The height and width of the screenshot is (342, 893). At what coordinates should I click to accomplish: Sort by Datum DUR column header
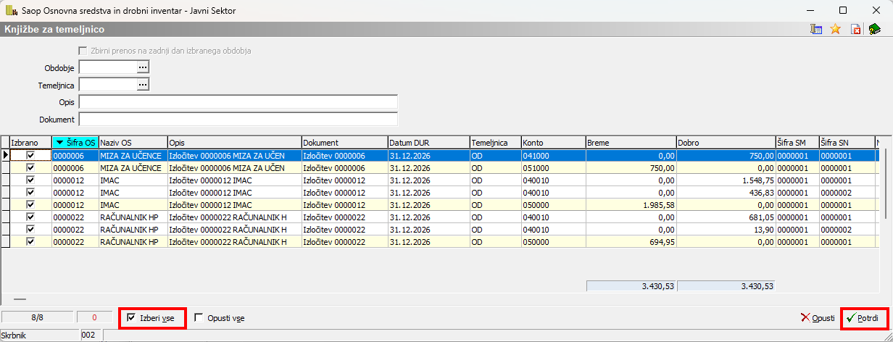coord(428,143)
